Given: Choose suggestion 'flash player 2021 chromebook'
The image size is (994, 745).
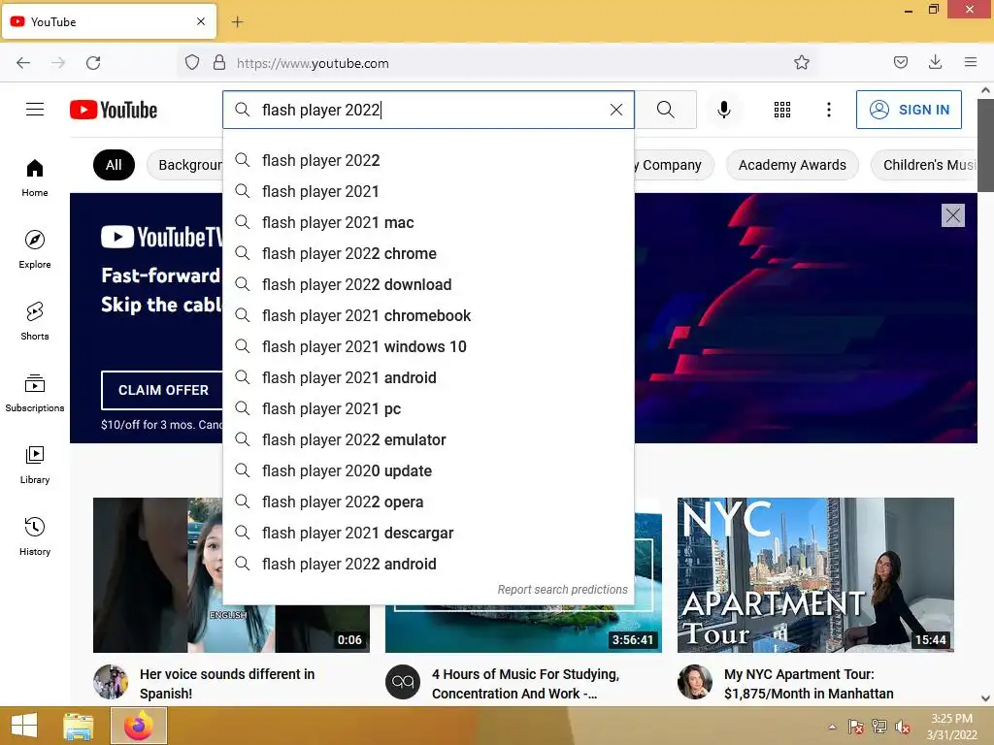Looking at the screenshot, I should point(428,315).
